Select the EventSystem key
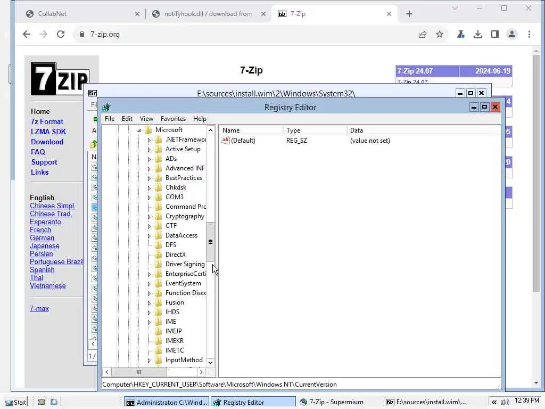This screenshot has width=545, height=409. point(183,283)
